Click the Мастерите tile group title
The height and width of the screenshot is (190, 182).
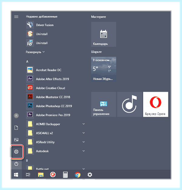pos(99,17)
